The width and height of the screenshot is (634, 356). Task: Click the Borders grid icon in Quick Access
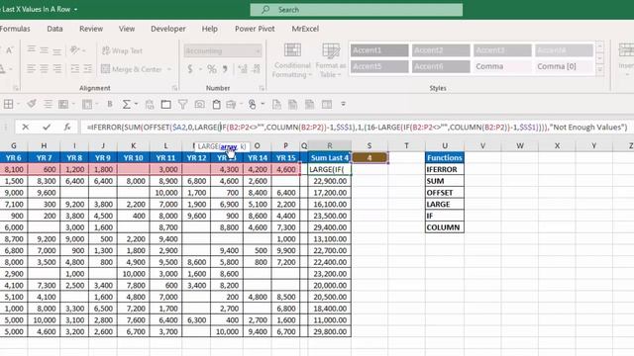(x=9, y=105)
